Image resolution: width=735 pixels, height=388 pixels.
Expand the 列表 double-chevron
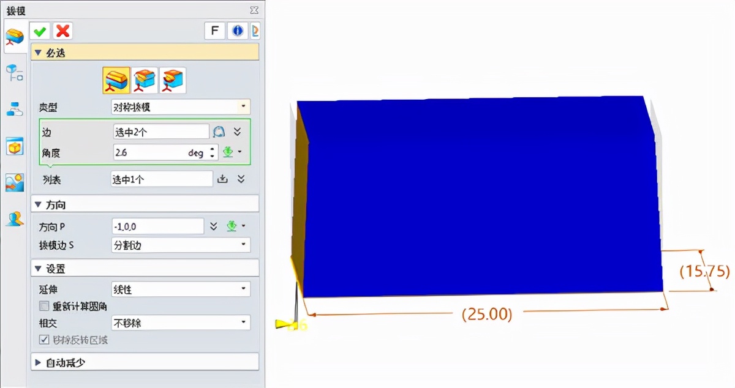tap(241, 179)
